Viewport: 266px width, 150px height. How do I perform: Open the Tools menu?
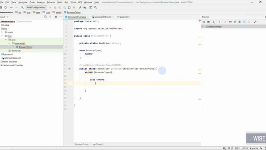click(x=73, y=2)
